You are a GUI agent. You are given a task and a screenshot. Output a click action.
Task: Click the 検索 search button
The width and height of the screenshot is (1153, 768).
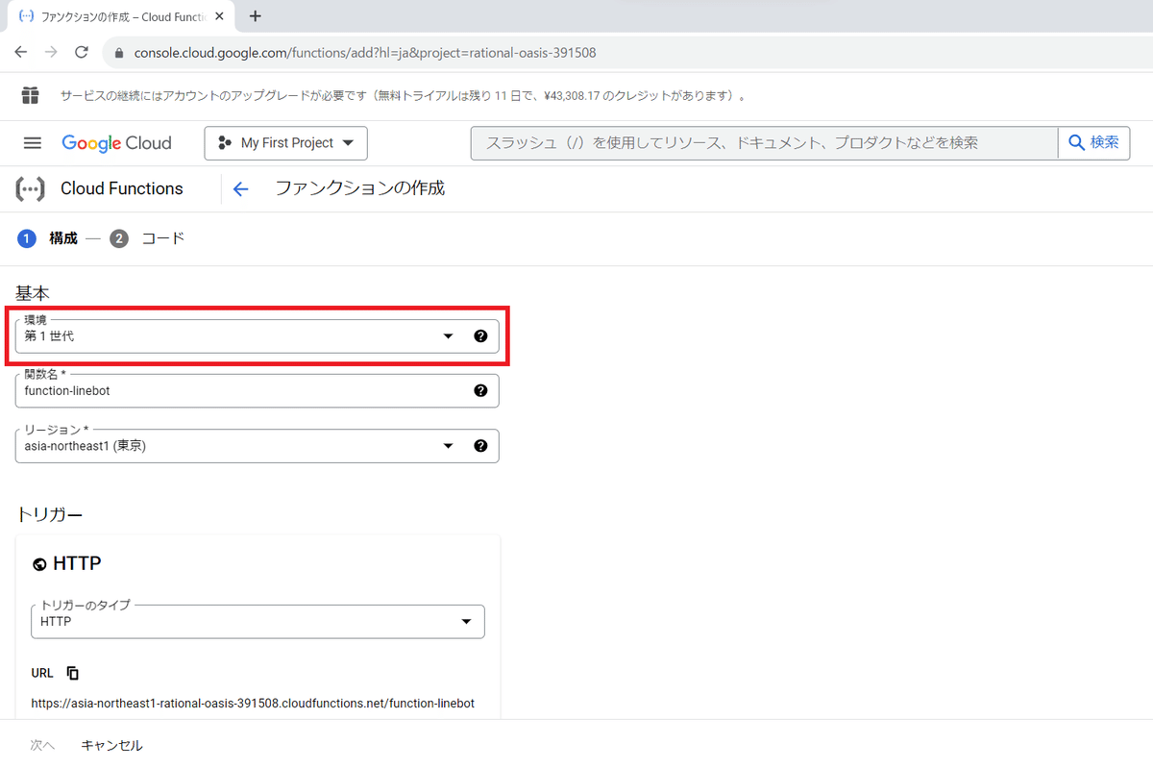[x=1093, y=143]
